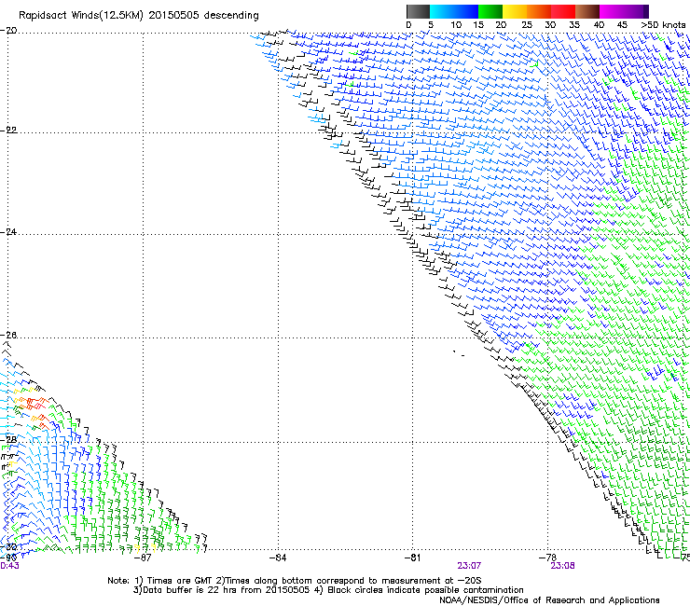Click the purple '23:08' time stamp
The image size is (690, 606).
(562, 566)
